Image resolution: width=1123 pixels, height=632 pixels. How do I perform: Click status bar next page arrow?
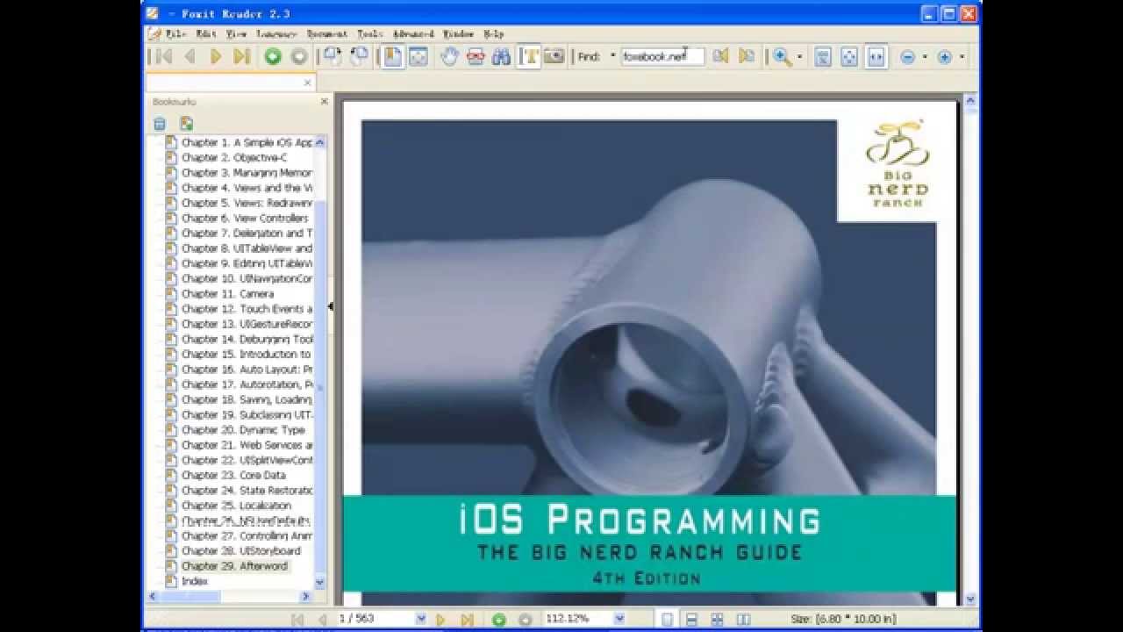point(441,620)
